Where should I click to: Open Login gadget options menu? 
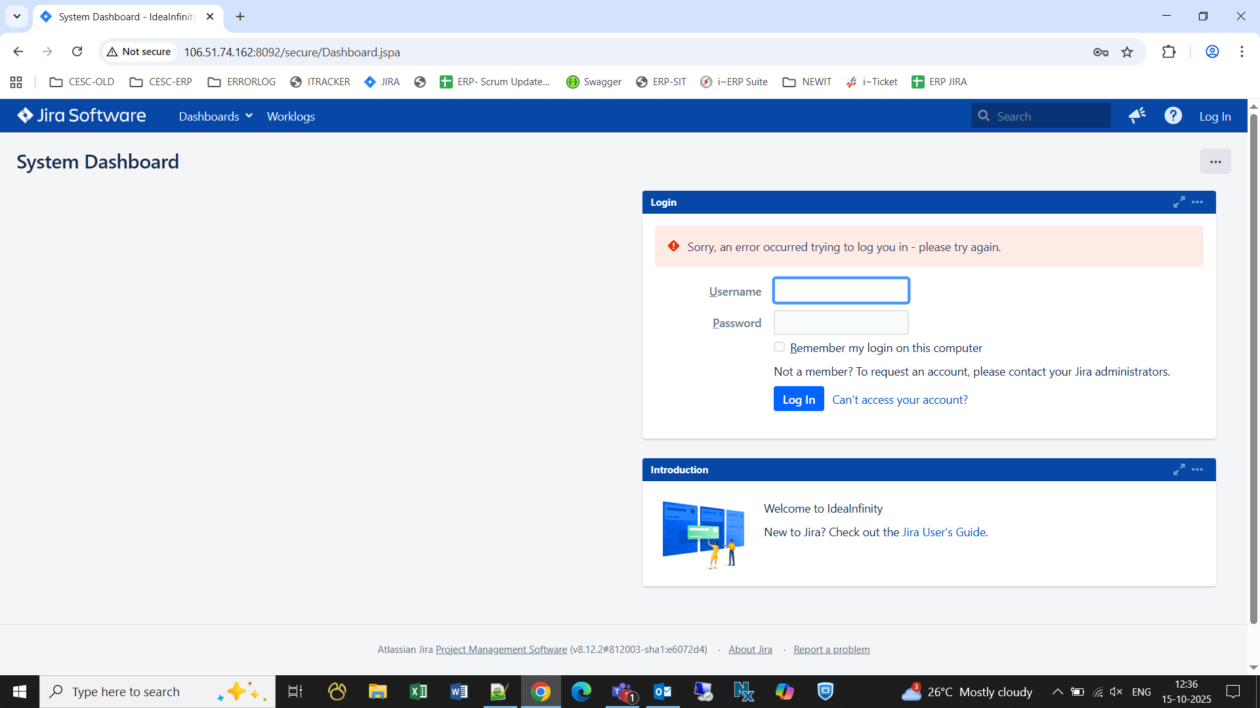point(1197,203)
